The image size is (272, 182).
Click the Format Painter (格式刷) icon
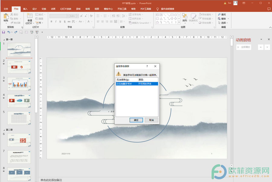point(12,23)
